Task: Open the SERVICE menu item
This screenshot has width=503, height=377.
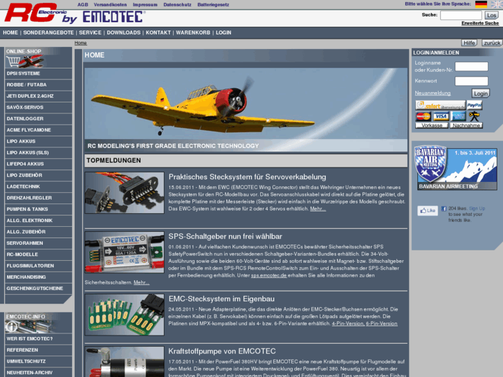Action: [90, 33]
